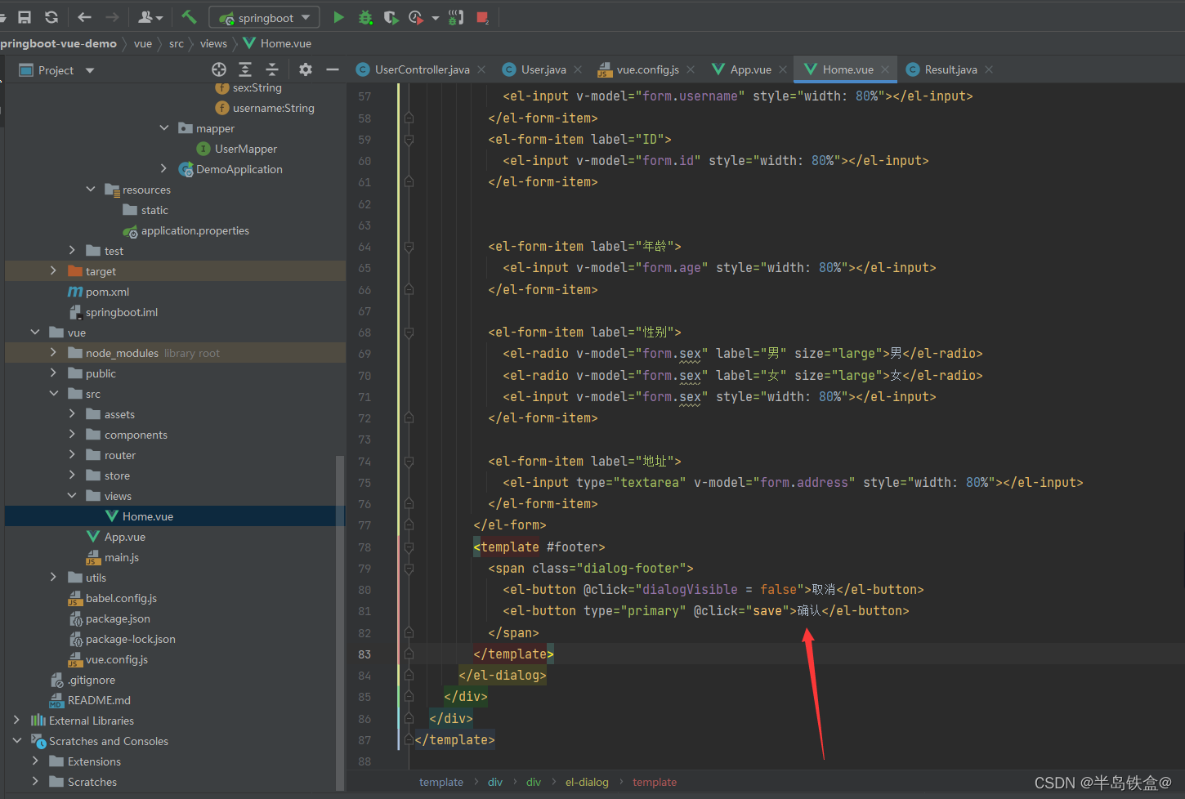Expand the router folder
This screenshot has width=1185, height=799.
72,455
